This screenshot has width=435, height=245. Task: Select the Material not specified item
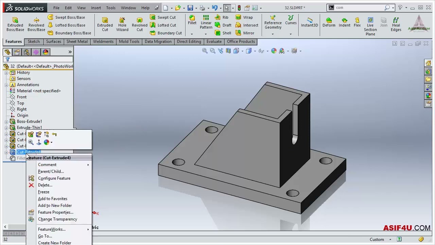coord(39,91)
